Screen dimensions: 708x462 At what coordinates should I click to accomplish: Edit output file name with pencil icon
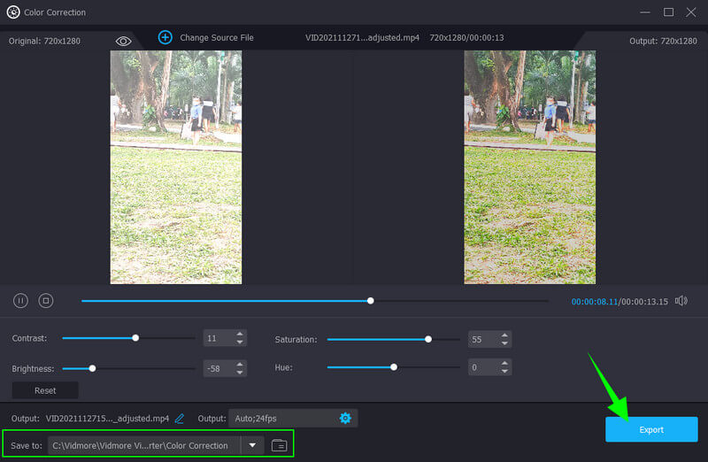click(x=180, y=419)
